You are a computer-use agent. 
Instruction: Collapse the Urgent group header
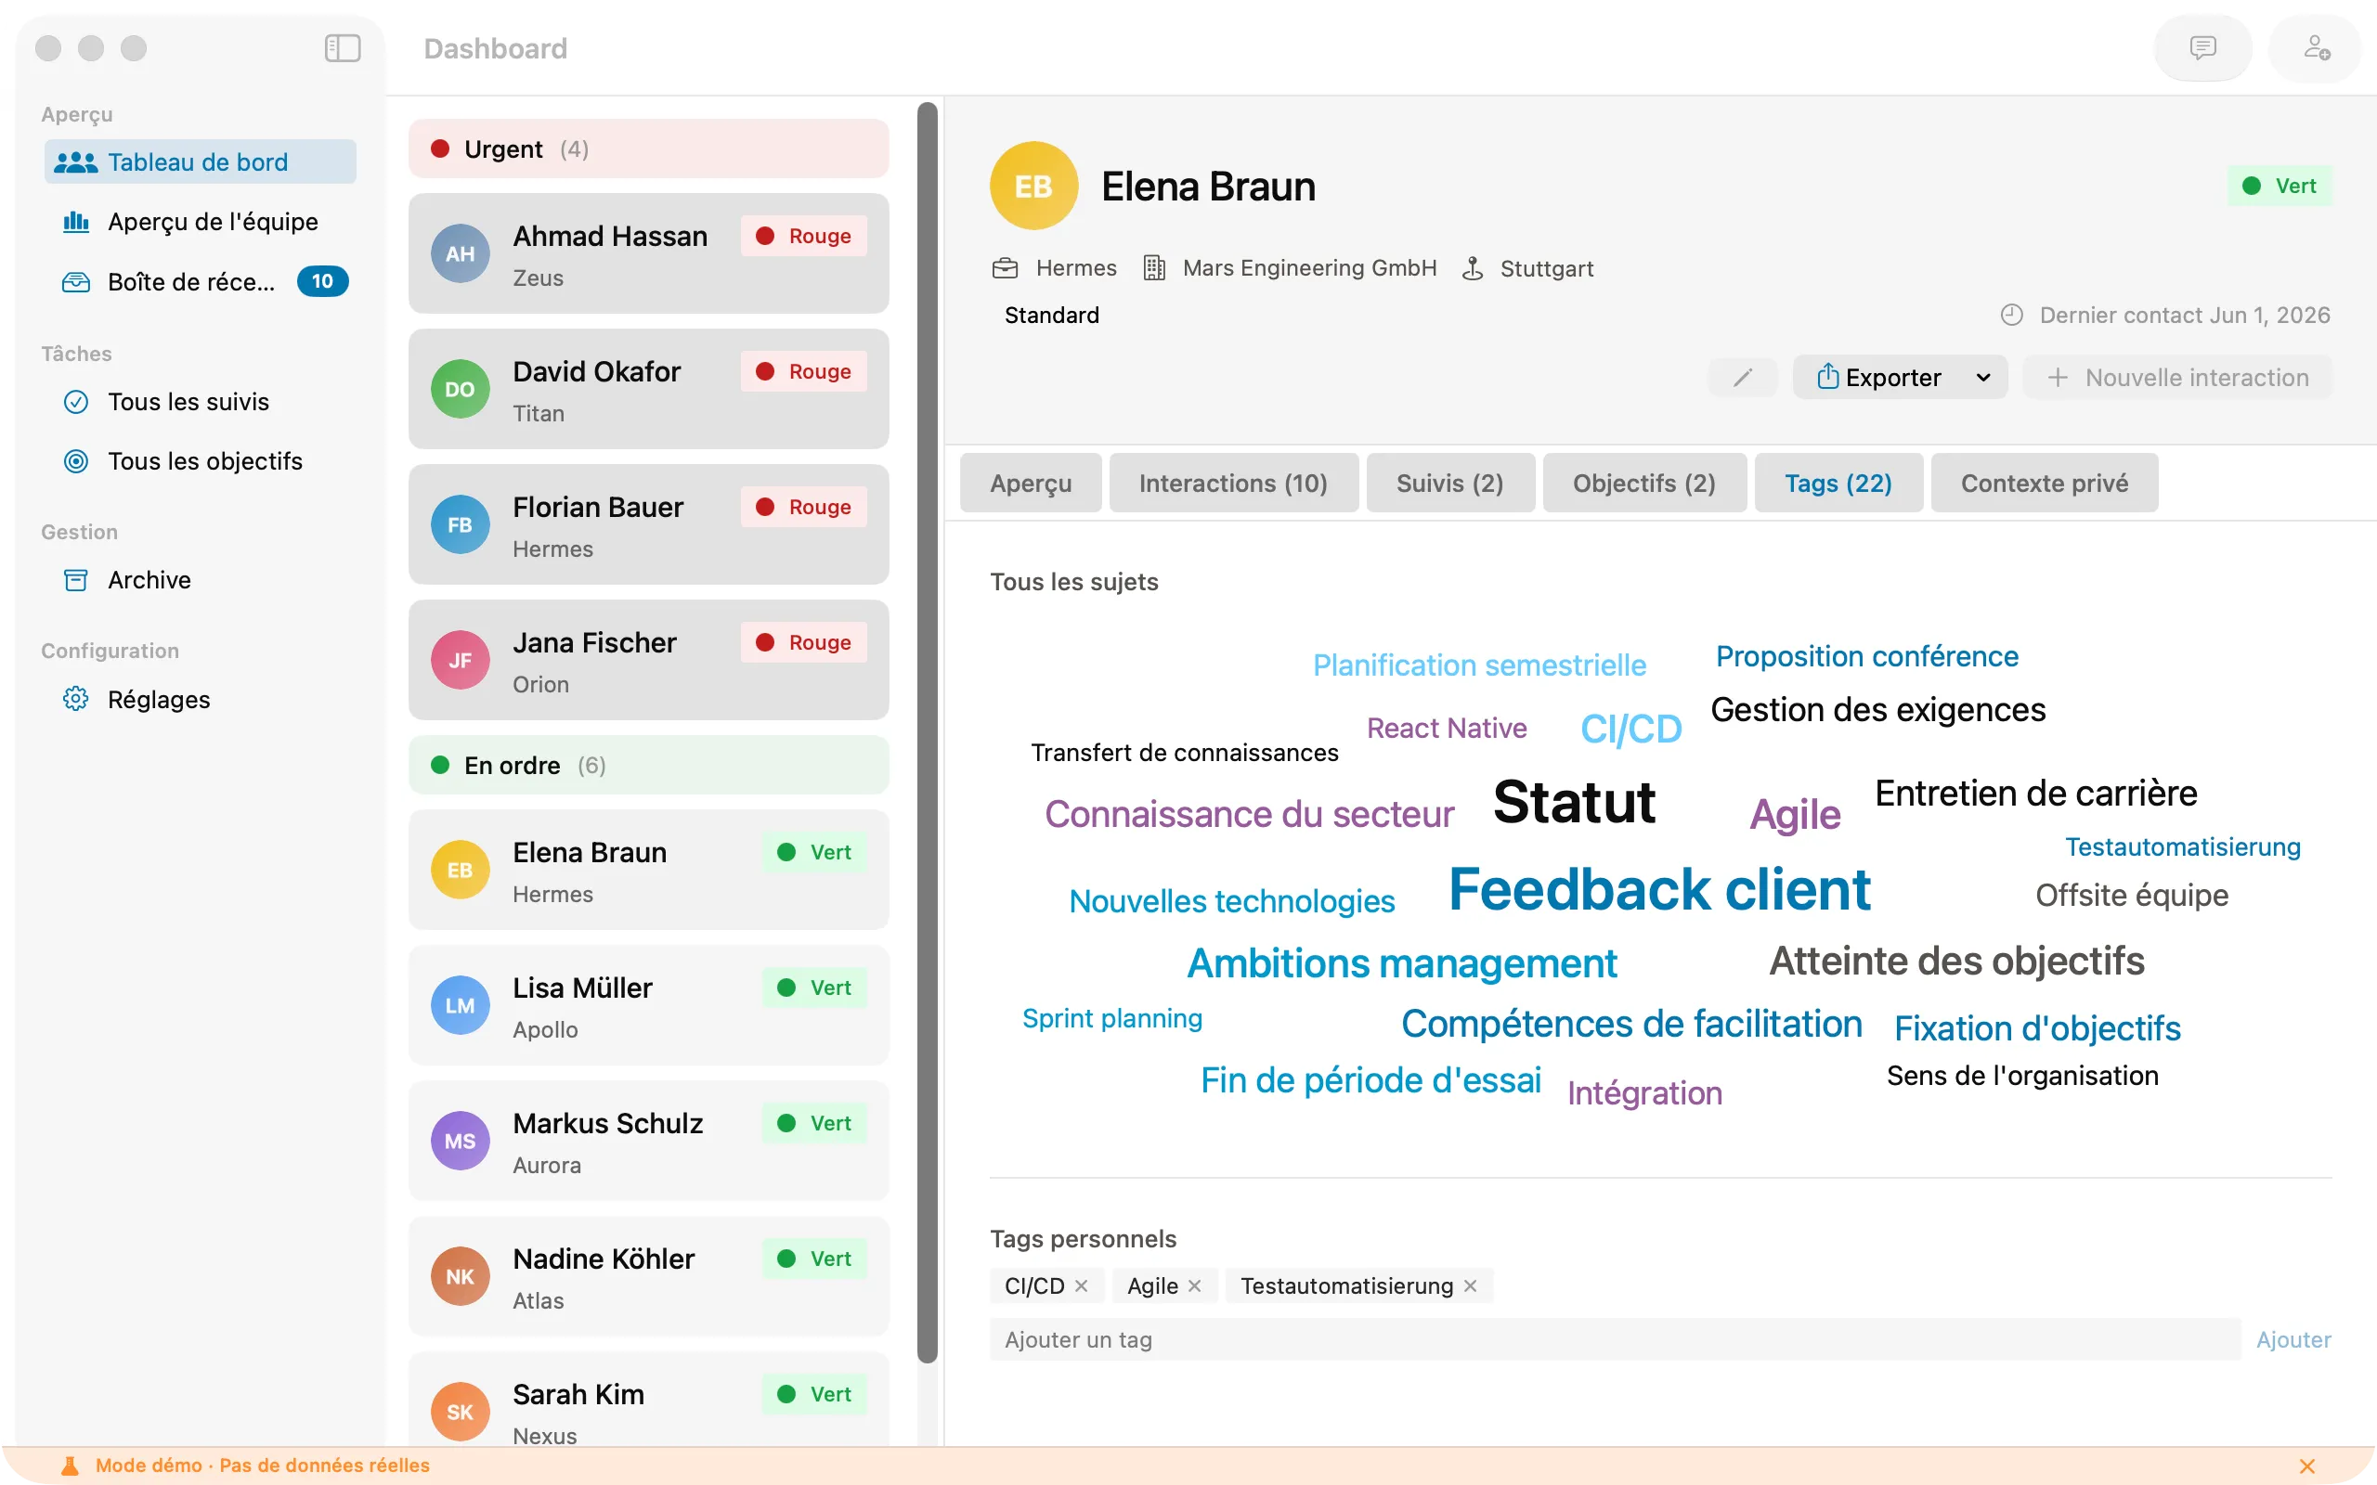648,148
